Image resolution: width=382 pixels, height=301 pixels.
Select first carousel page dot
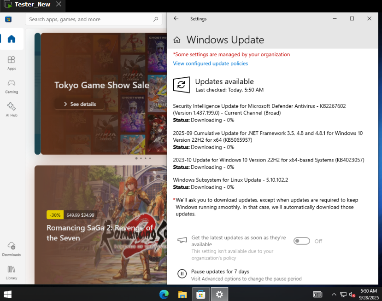click(x=136, y=158)
